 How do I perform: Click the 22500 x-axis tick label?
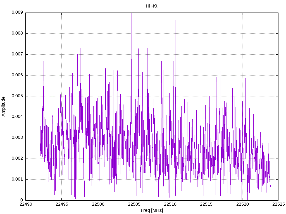pyautogui.click(x=98, y=204)
